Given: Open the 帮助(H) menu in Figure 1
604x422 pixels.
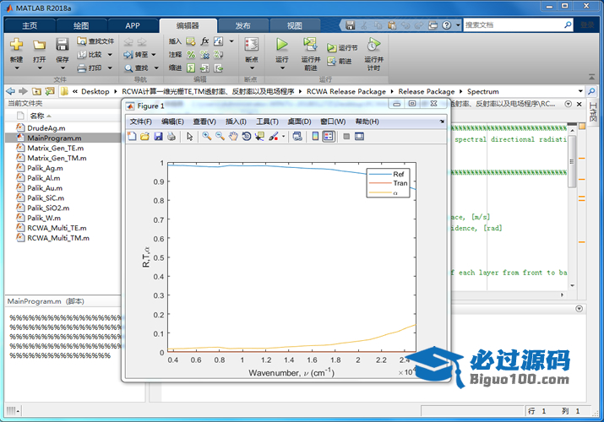Looking at the screenshot, I should (367, 122).
